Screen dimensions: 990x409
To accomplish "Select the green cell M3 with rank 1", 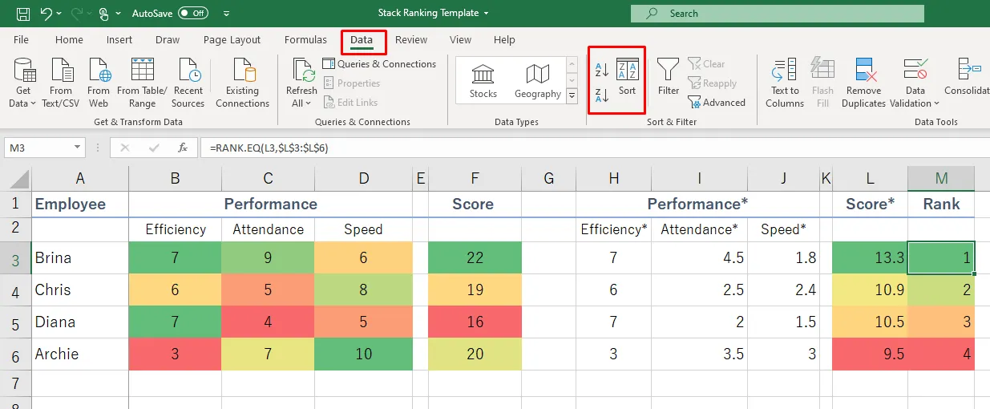I will [941, 258].
